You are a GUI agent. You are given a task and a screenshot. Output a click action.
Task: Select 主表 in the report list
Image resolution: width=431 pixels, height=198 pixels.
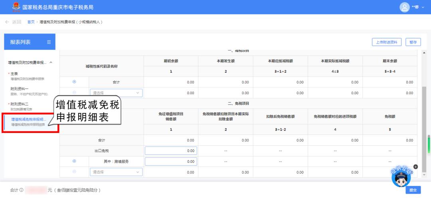[x=14, y=74]
